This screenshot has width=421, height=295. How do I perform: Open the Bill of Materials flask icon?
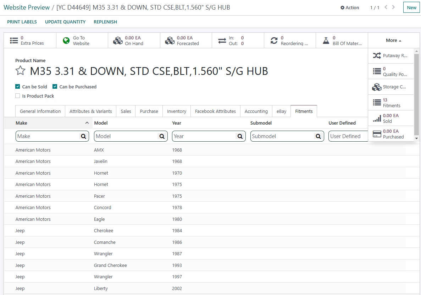[x=326, y=41]
